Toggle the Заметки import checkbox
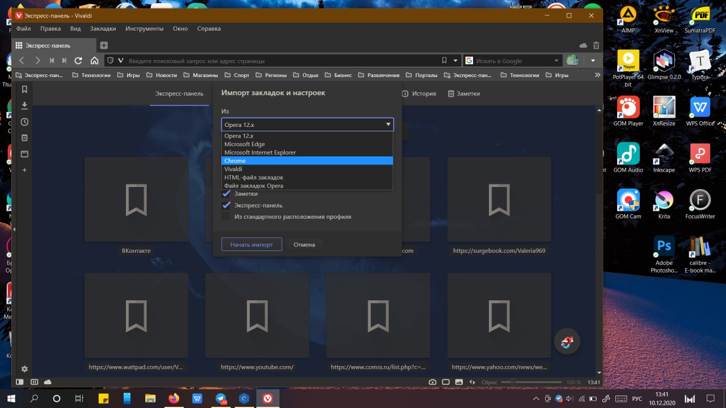The width and height of the screenshot is (726, 408). [x=226, y=194]
